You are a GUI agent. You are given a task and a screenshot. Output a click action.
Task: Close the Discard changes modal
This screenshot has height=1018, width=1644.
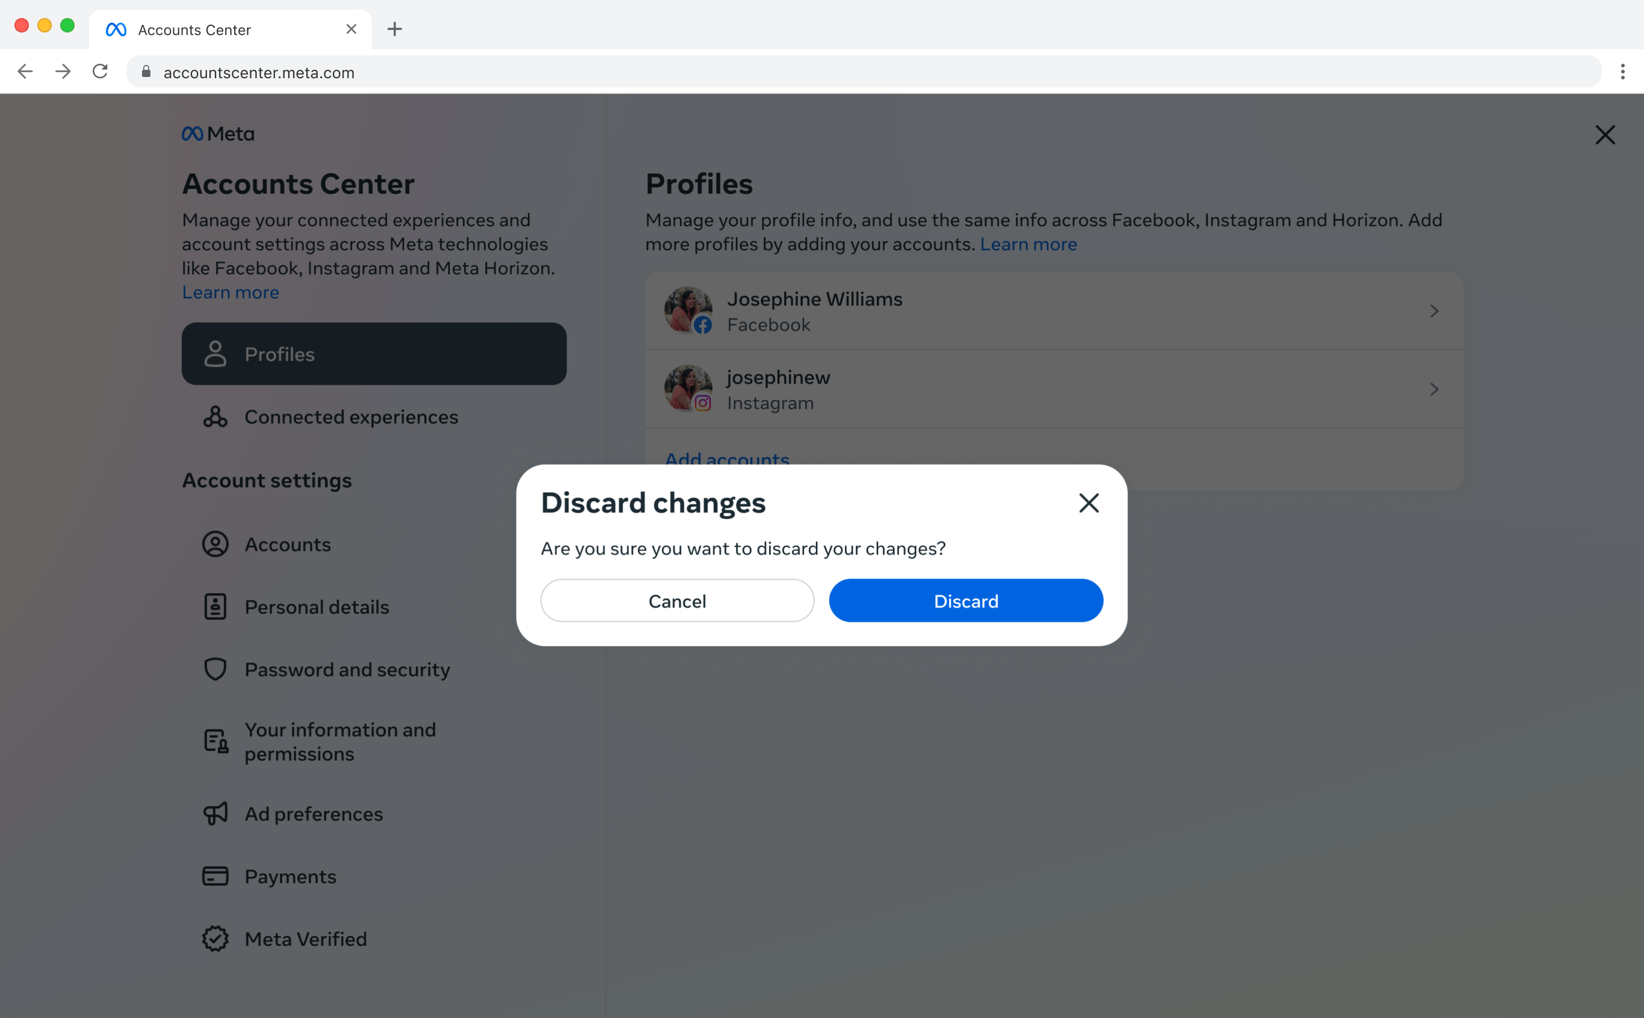1089,502
